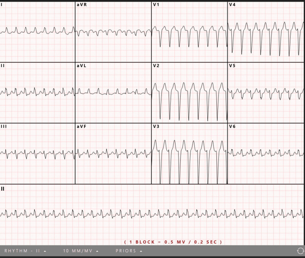Select the V3 lead tracing panel

(189, 153)
